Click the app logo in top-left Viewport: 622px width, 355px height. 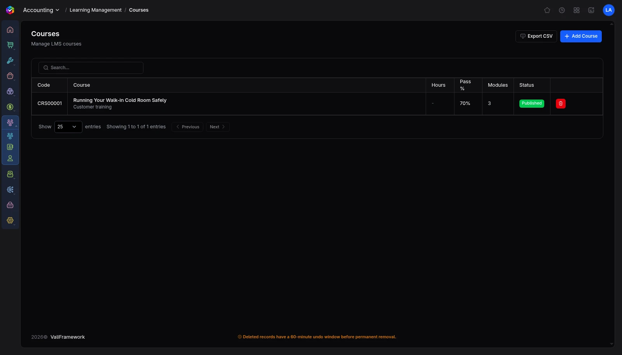tap(10, 10)
